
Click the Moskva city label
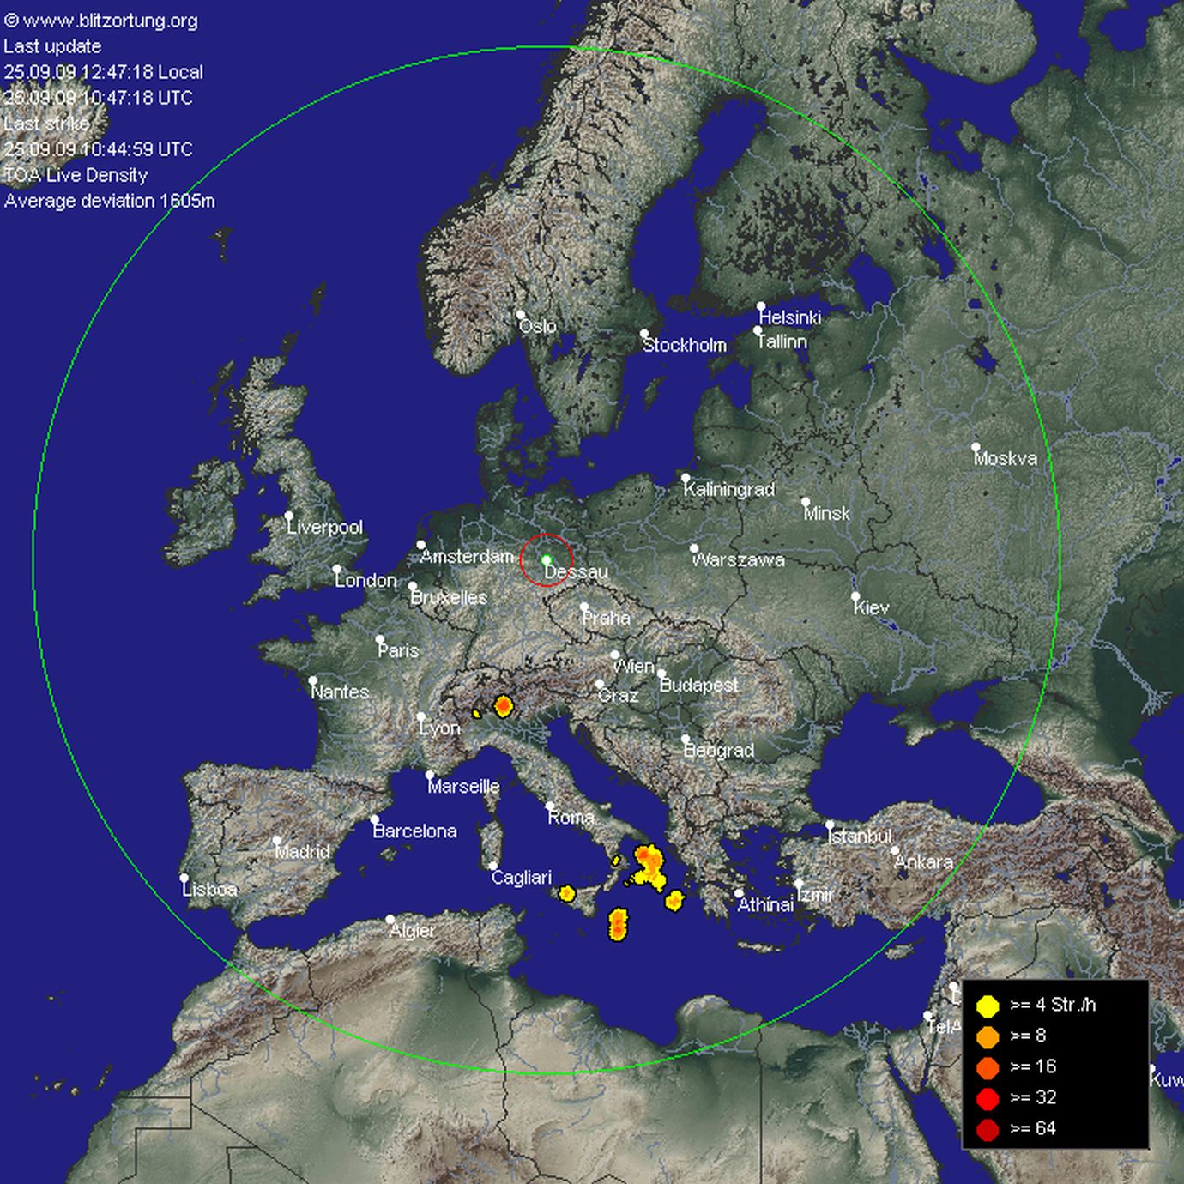click(x=1006, y=458)
